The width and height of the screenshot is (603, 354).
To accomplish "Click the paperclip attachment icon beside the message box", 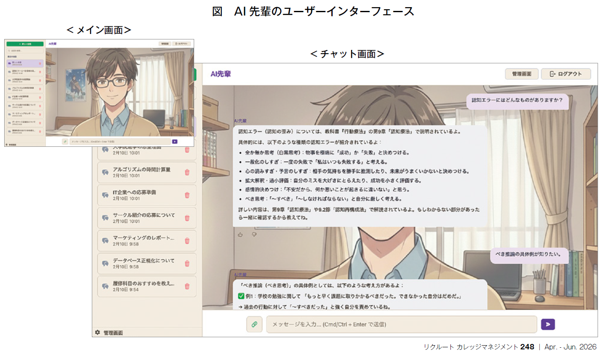I will (255, 324).
